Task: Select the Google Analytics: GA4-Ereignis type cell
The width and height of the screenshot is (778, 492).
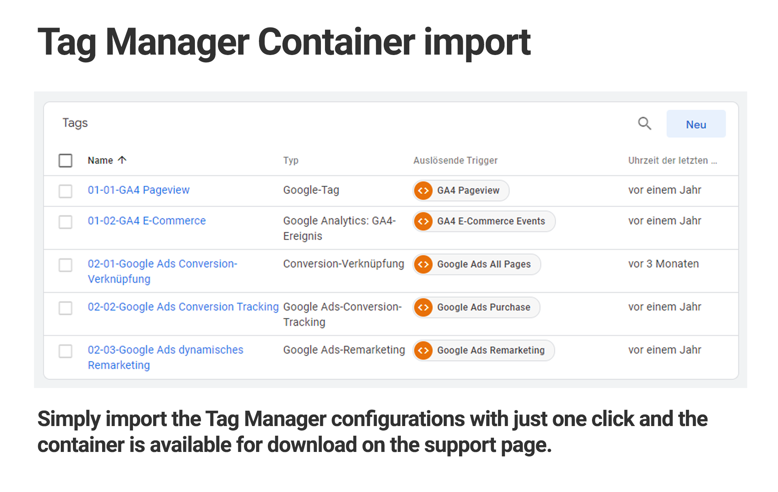Action: [x=340, y=228]
